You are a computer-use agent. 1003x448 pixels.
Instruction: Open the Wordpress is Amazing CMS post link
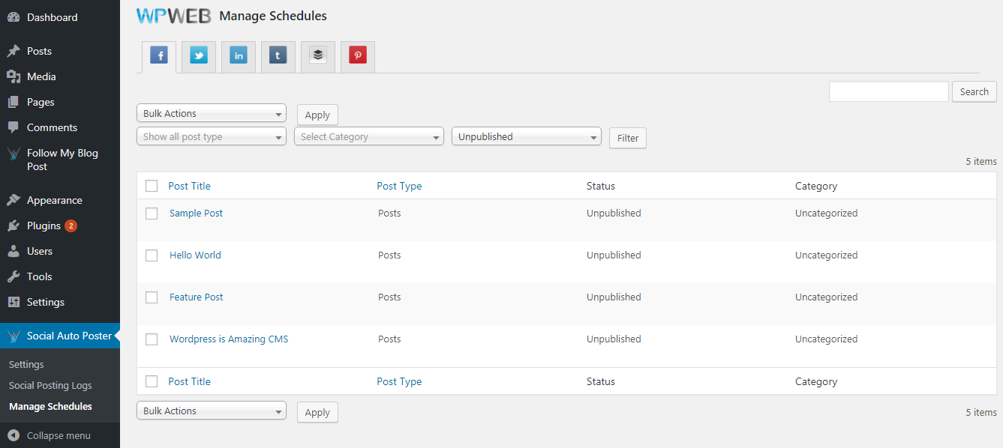click(229, 339)
